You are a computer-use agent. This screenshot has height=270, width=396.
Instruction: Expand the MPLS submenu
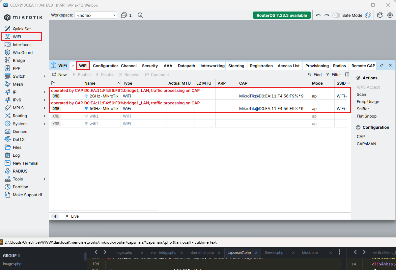click(44, 108)
